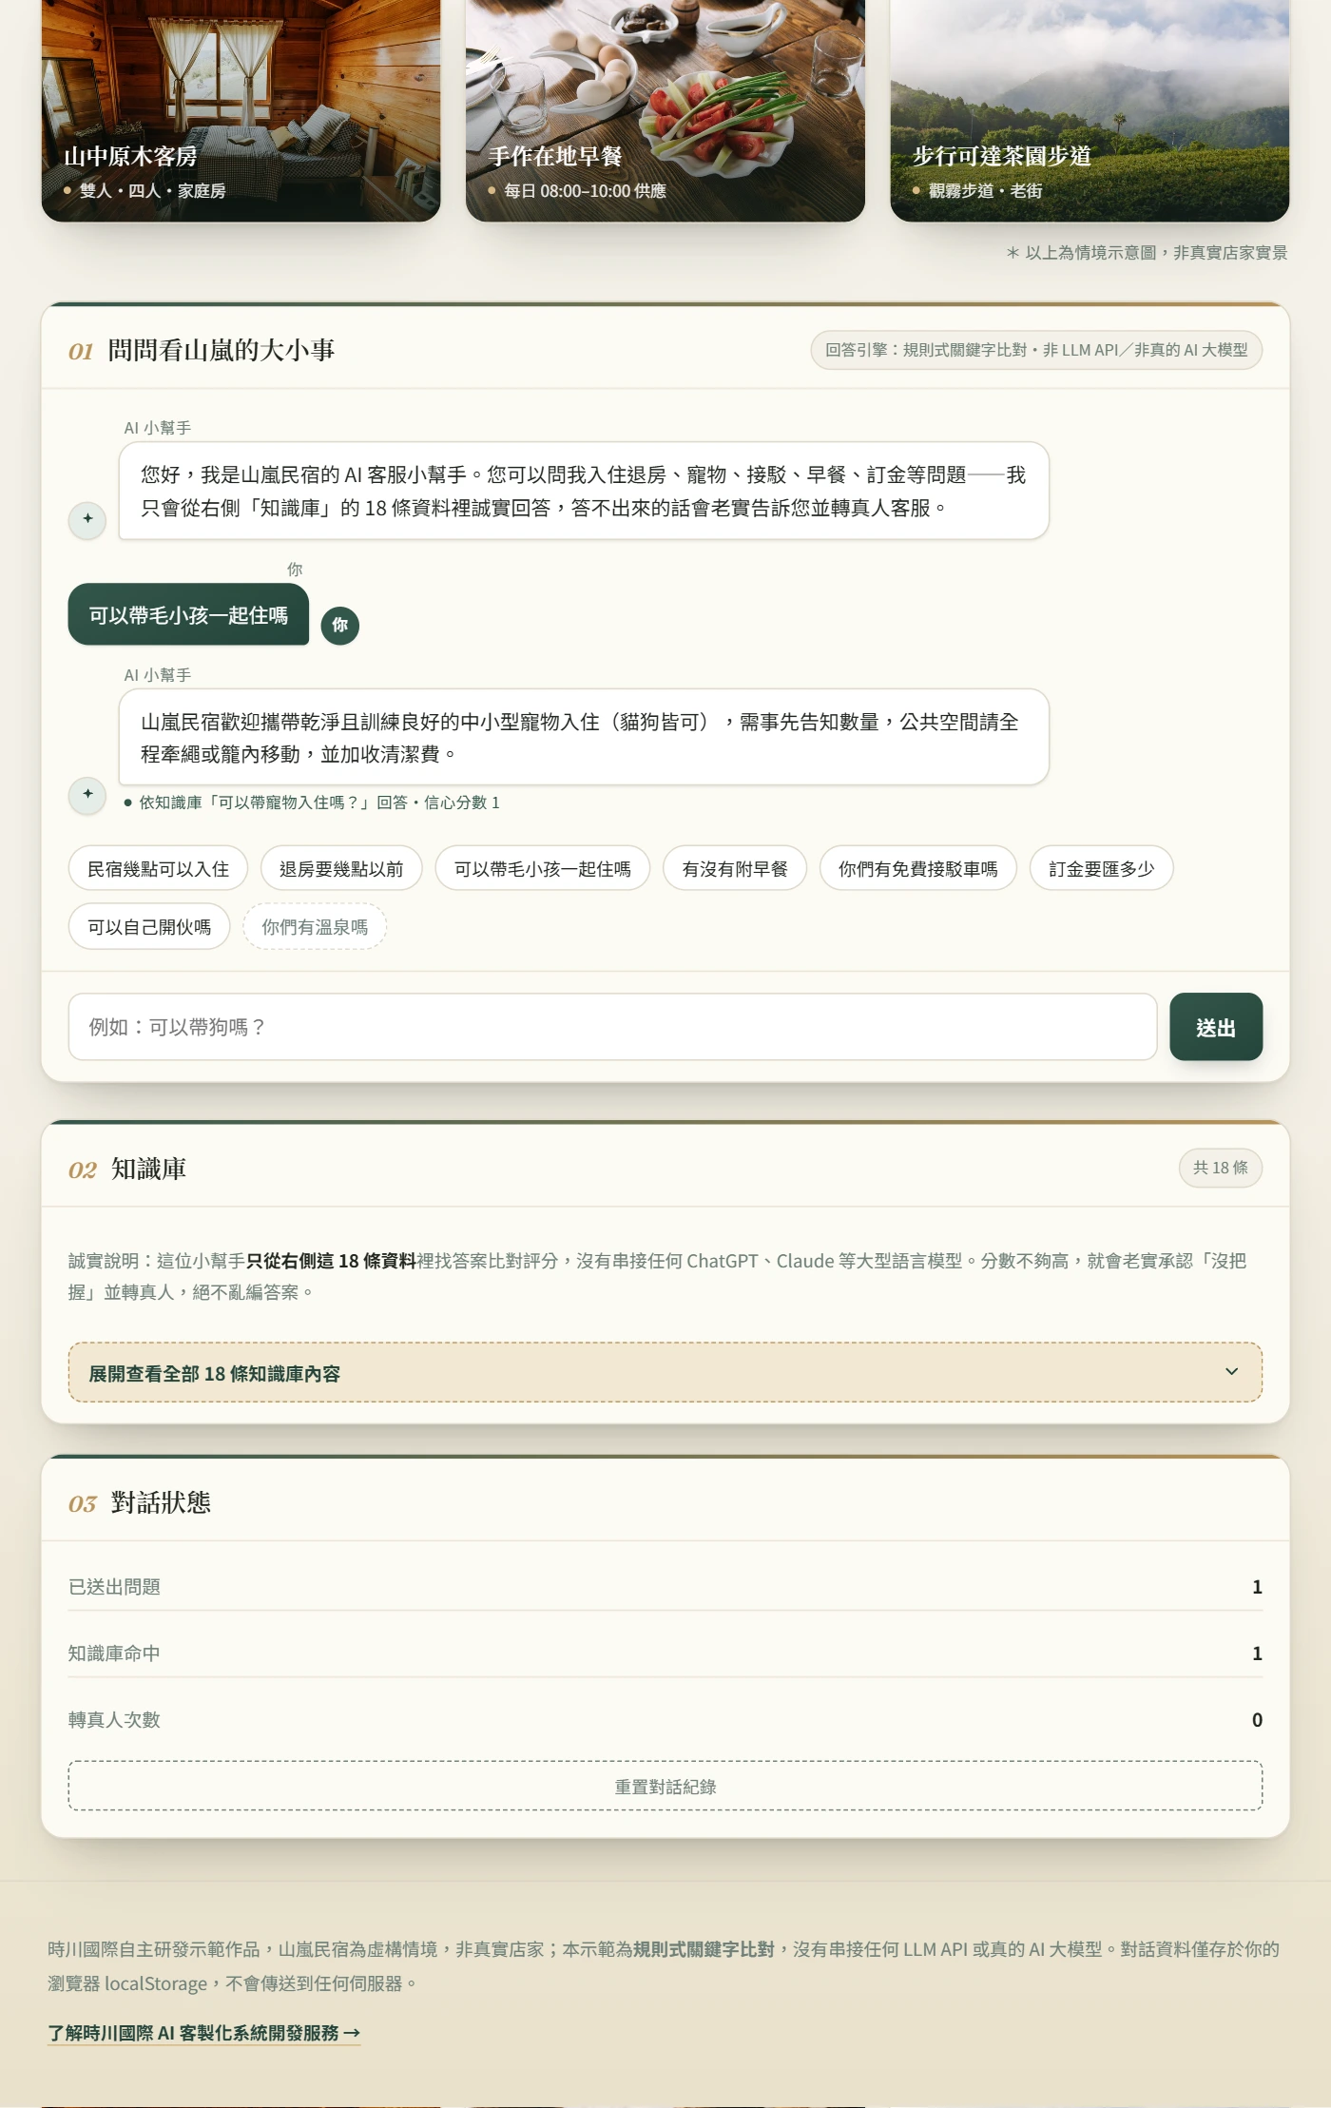Viewport: 1331px width, 2108px height.
Task: Select suggestion chip 可以自己開伙嗎
Action: pos(149,927)
